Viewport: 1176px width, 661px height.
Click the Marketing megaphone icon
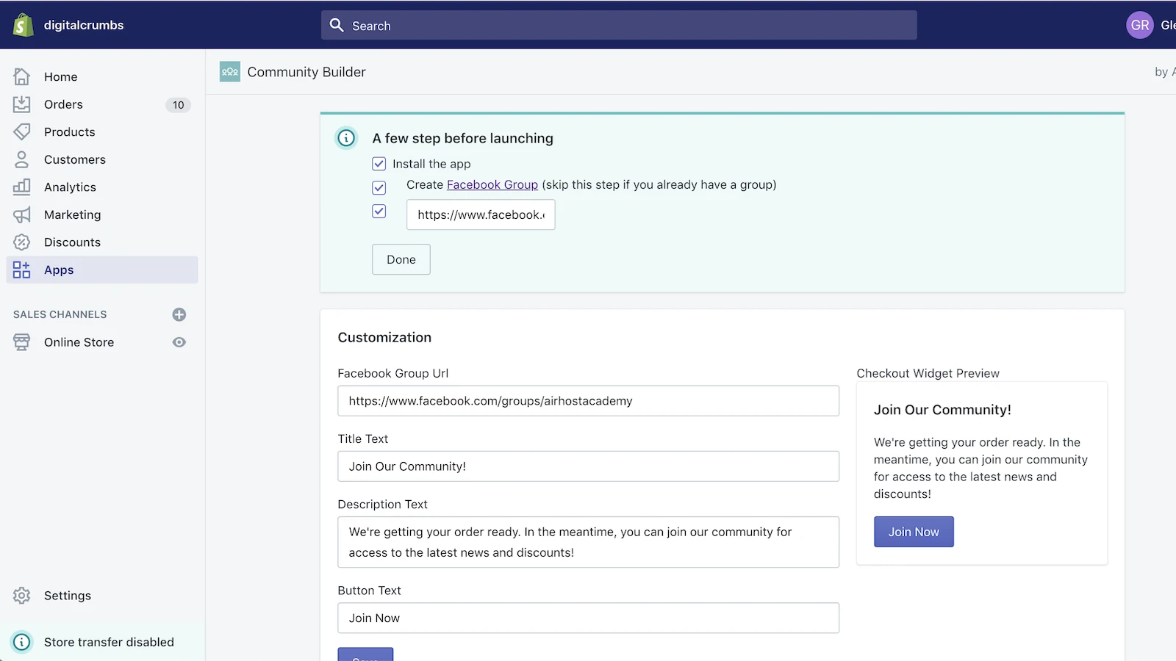click(x=22, y=214)
